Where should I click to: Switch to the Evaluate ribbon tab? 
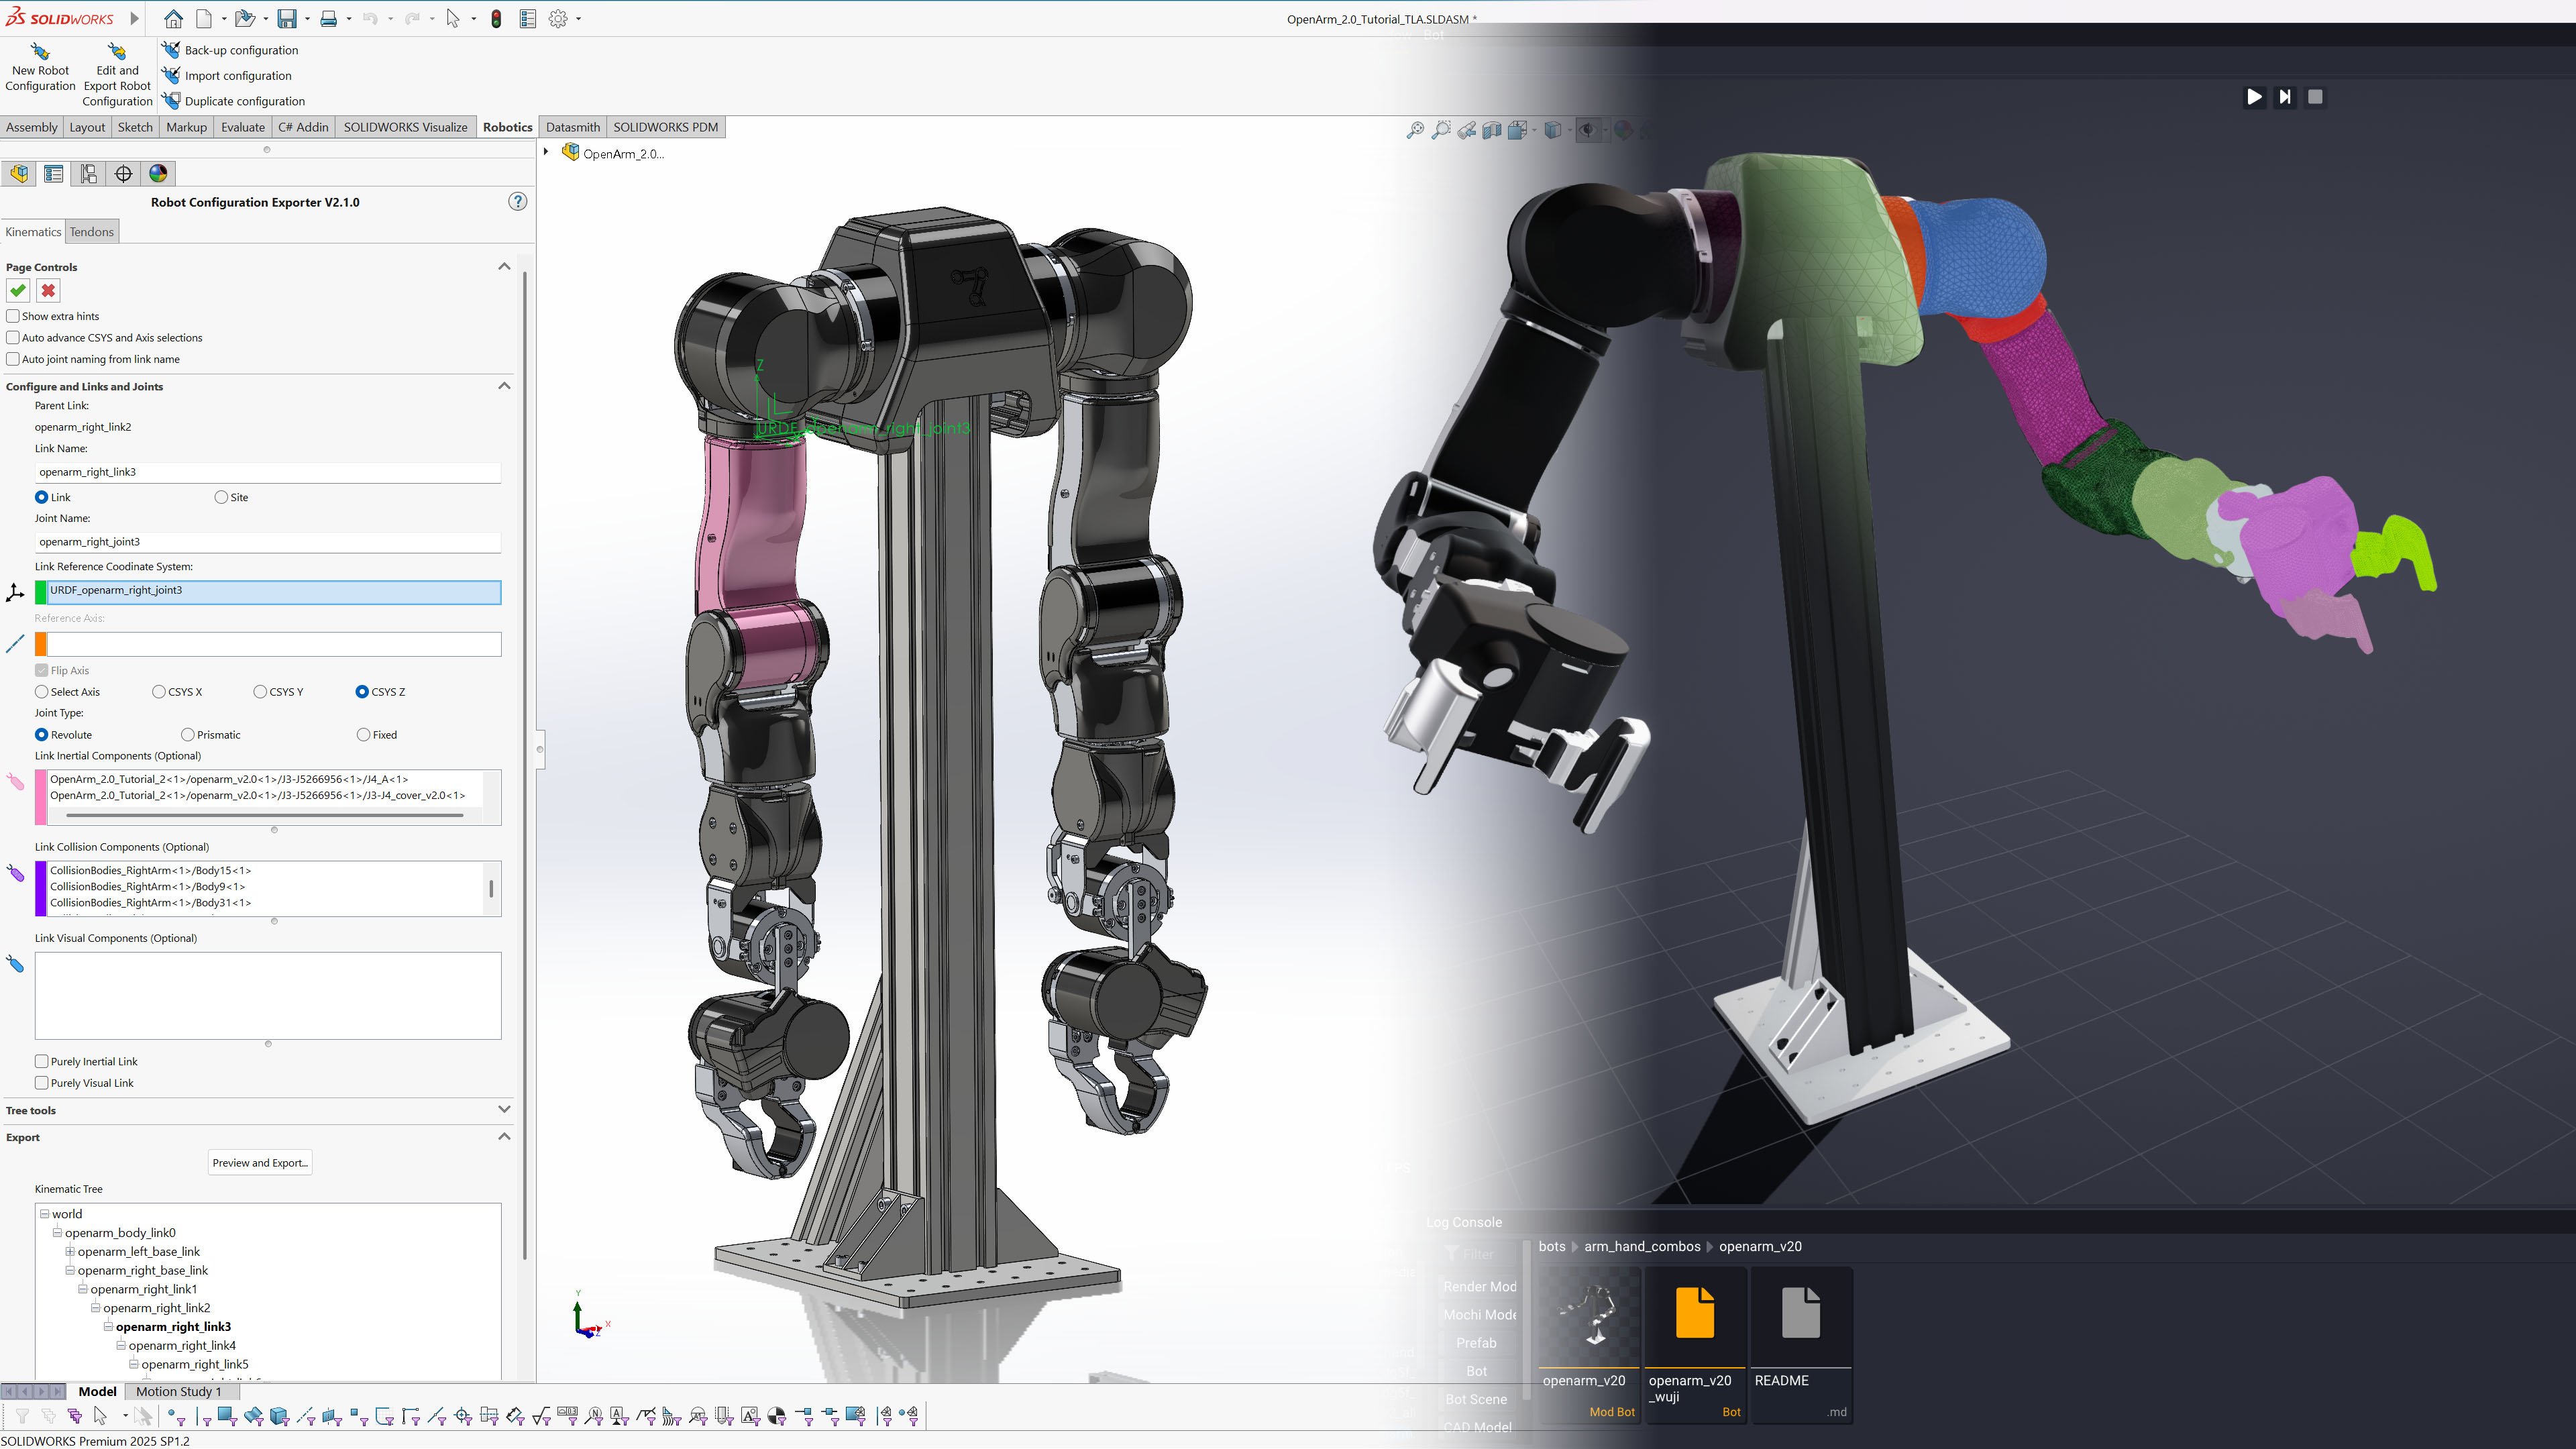point(243,127)
